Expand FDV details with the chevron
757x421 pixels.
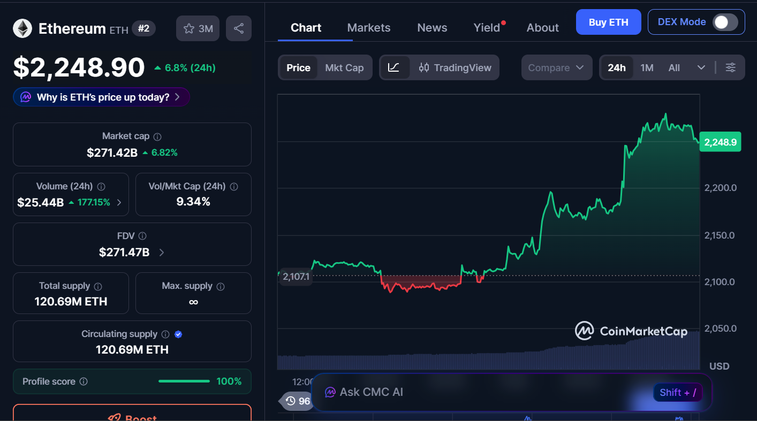[x=161, y=252]
